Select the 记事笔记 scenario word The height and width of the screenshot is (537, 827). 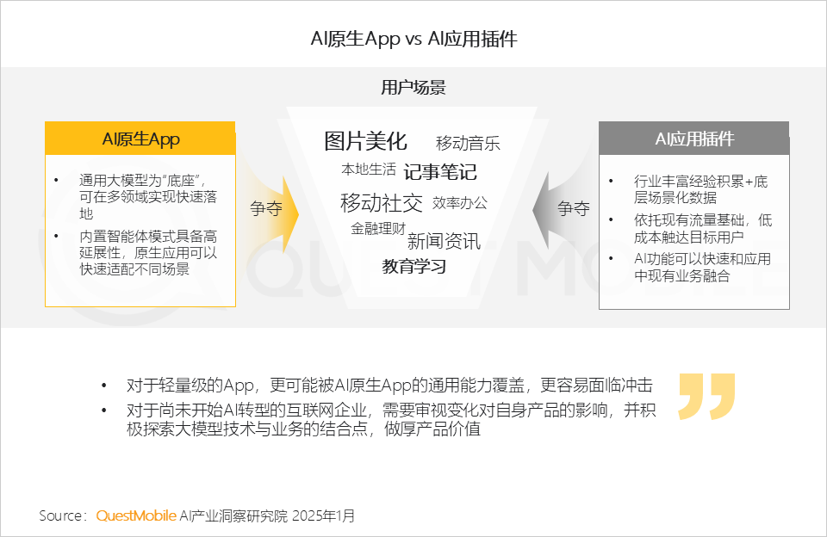point(440,172)
